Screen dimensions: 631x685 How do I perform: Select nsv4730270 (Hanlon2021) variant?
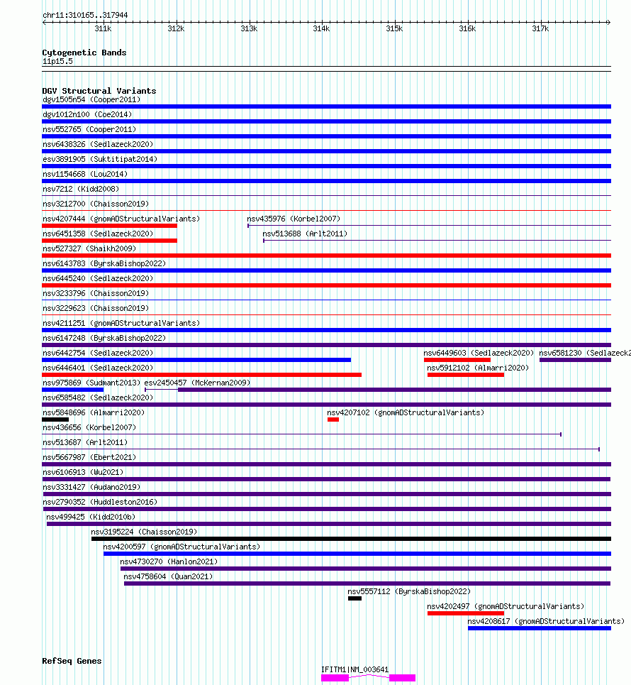169,561
